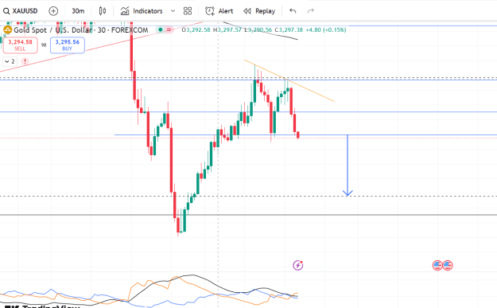Open the Indicators dialog
The height and width of the screenshot is (308, 497).
[x=142, y=11]
